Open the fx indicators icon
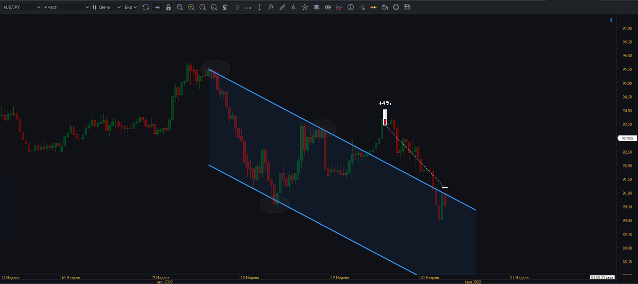The height and width of the screenshot is (284, 638). tap(271, 7)
